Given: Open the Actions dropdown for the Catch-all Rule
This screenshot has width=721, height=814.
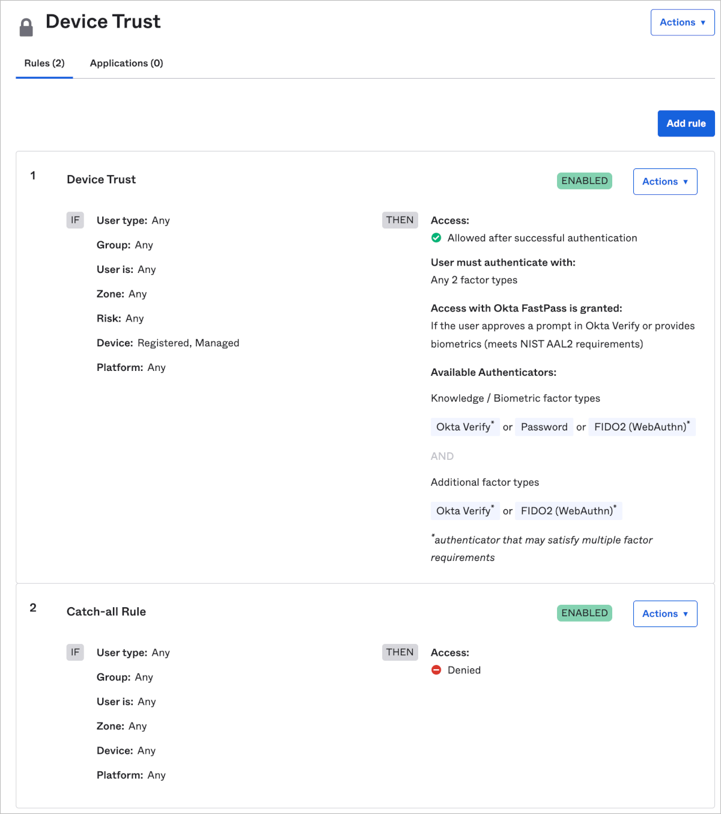Looking at the screenshot, I should click(x=665, y=613).
